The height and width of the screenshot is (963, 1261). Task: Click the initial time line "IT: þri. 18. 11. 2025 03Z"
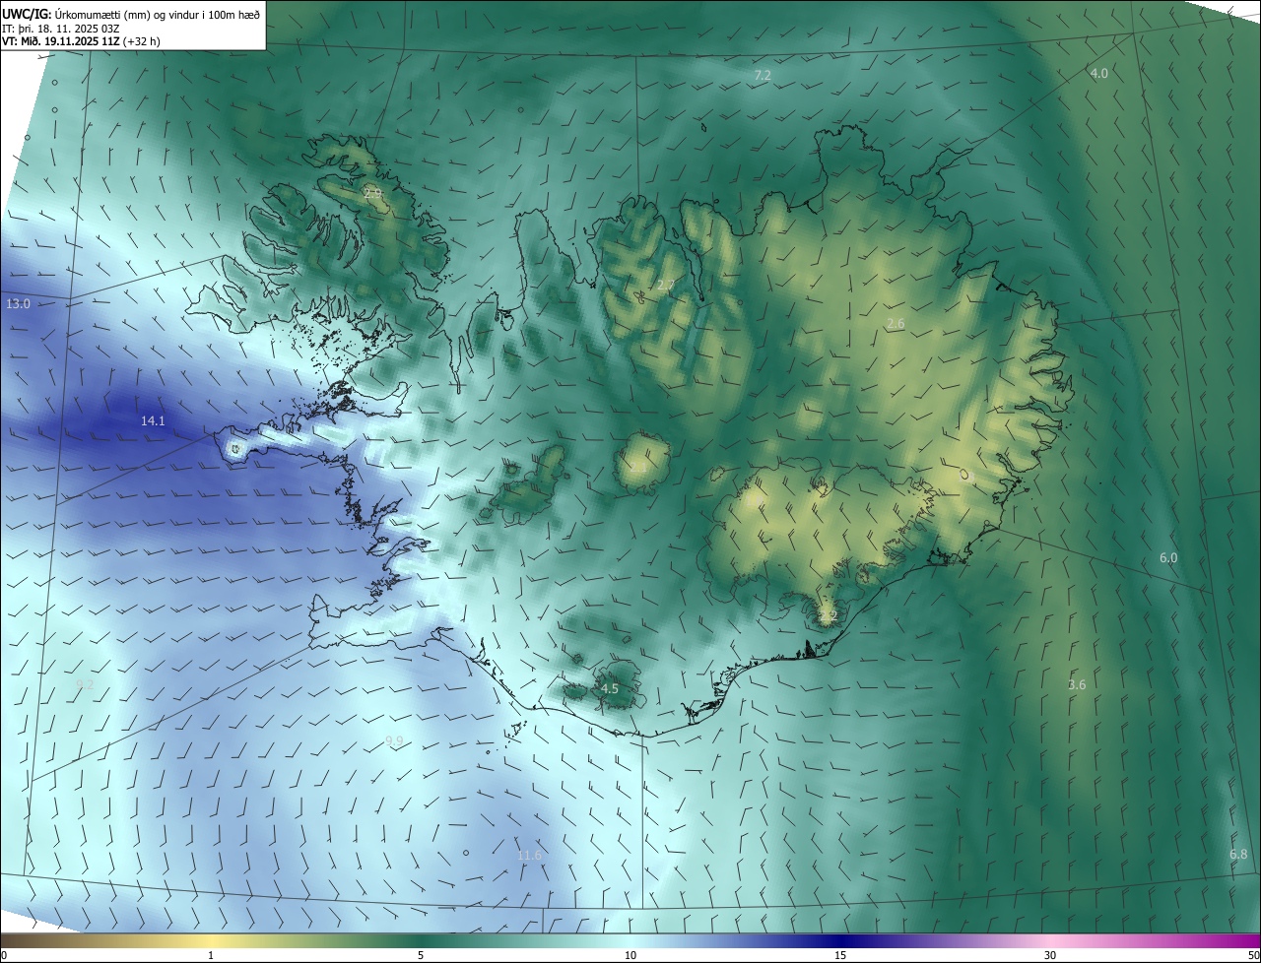point(61,28)
